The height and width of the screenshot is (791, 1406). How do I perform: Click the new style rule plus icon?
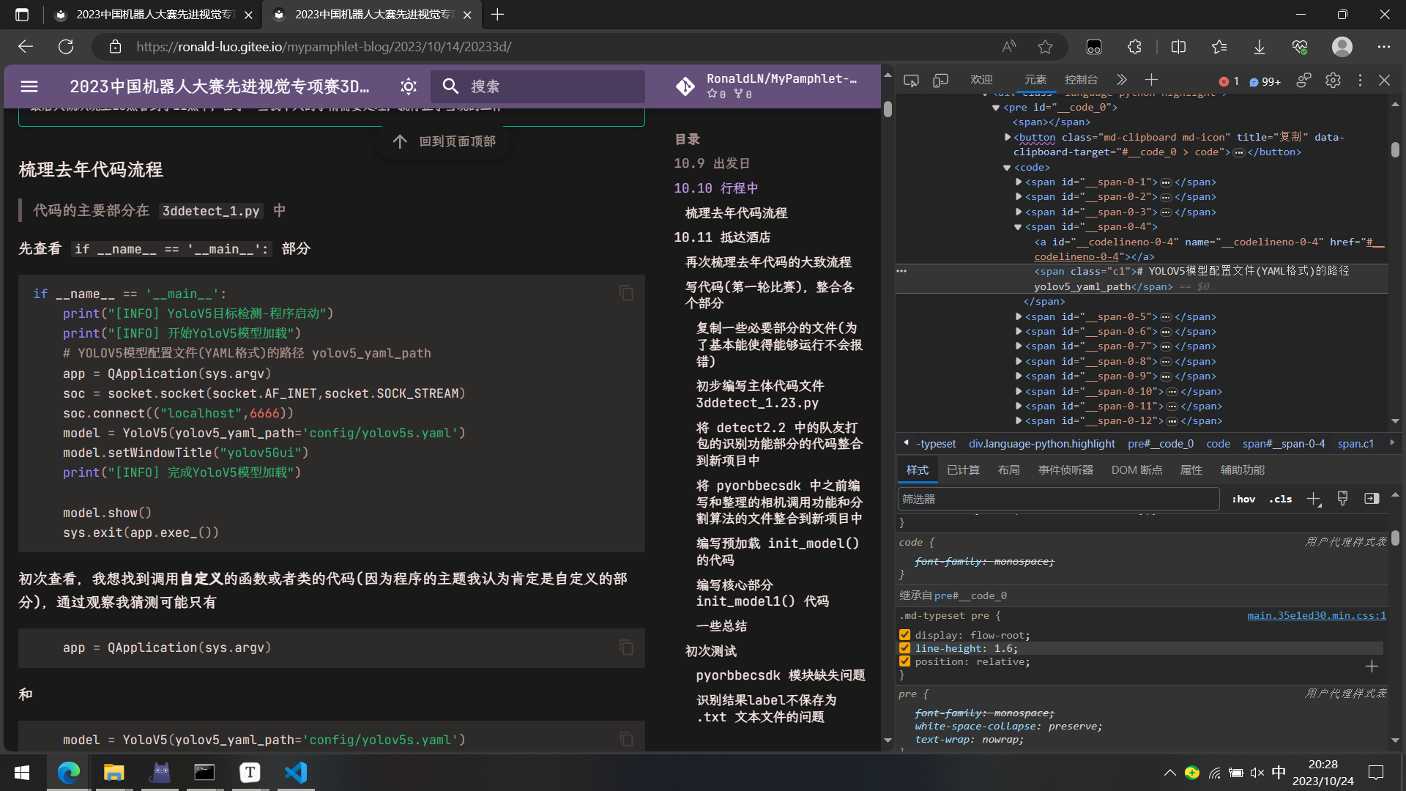tap(1314, 500)
